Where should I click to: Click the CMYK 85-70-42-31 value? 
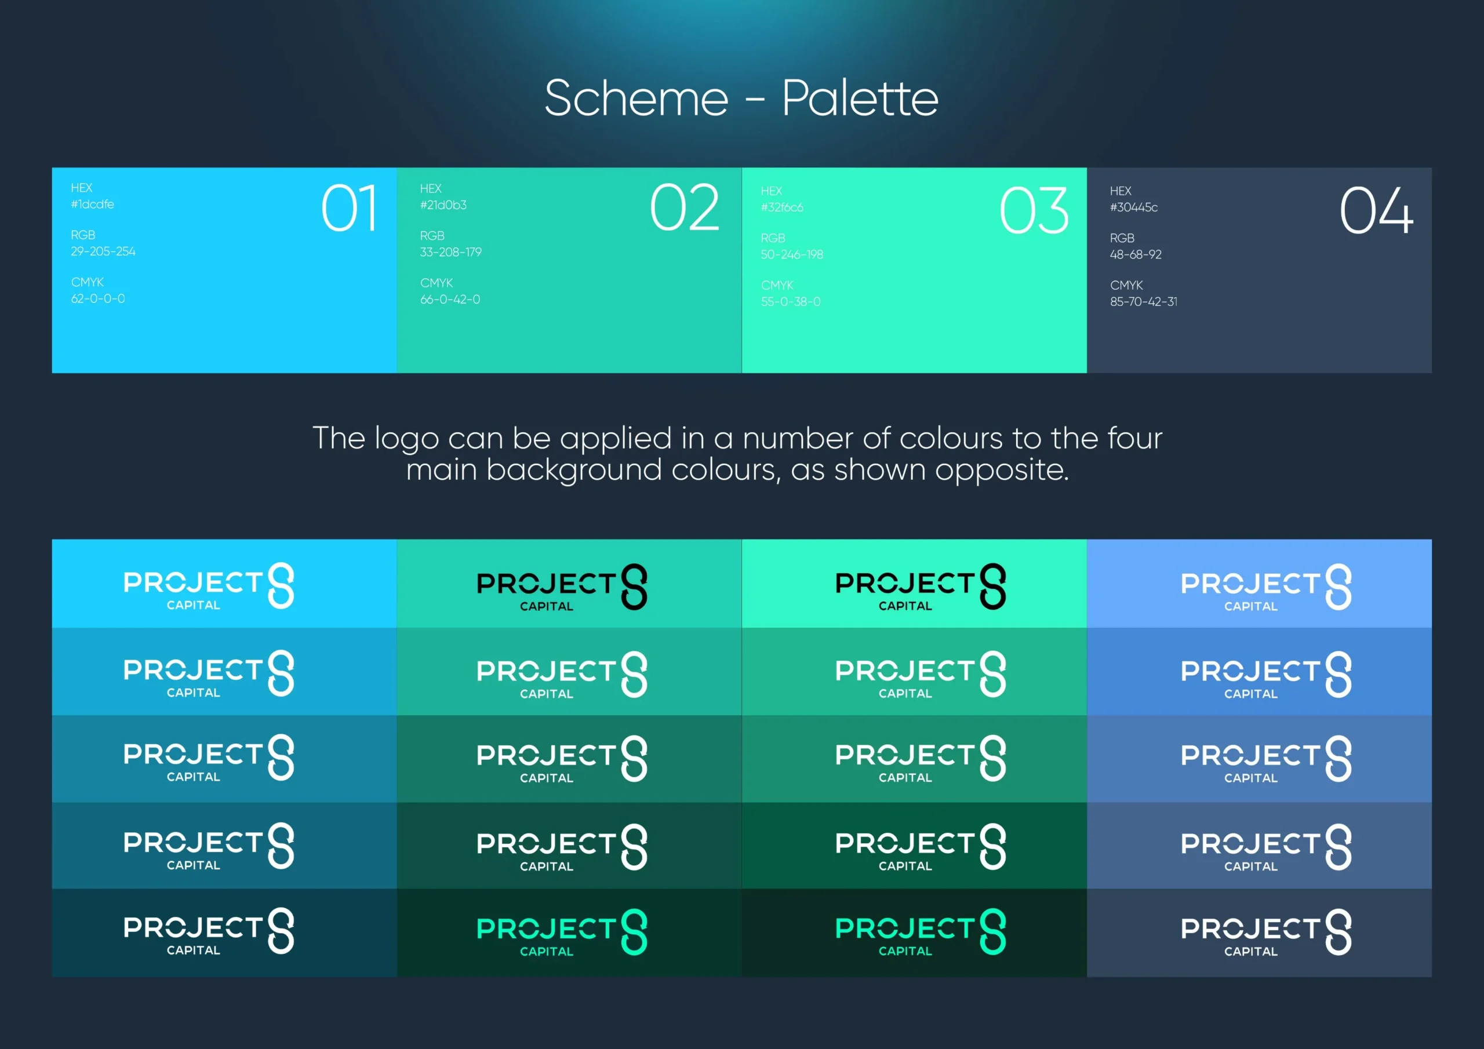1143,302
